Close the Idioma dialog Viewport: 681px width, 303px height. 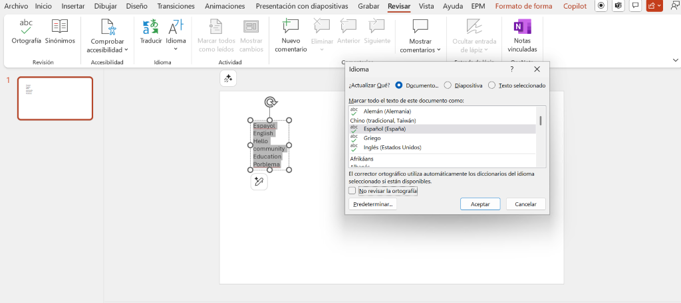(537, 69)
